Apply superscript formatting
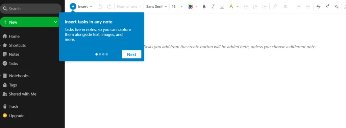346x128 pixels. 327,6
